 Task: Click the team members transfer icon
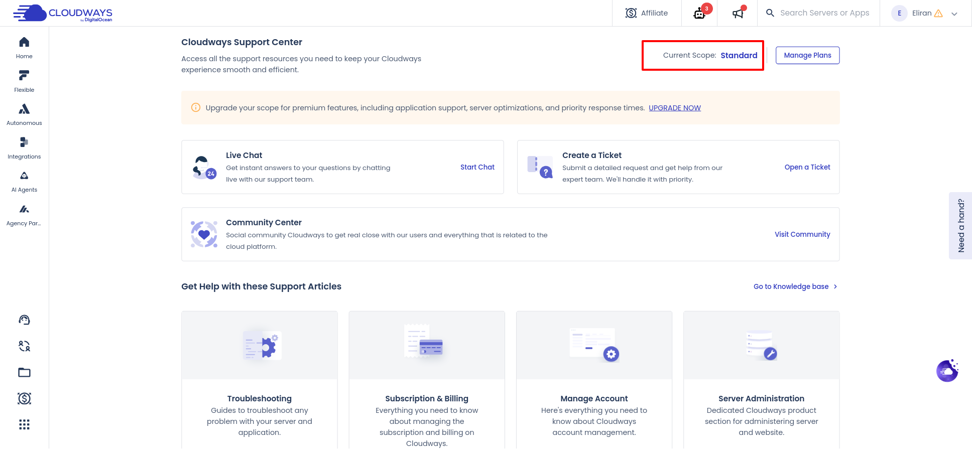24,346
